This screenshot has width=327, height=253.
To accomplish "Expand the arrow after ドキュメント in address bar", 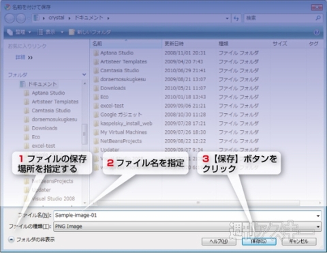I will (x=108, y=18).
